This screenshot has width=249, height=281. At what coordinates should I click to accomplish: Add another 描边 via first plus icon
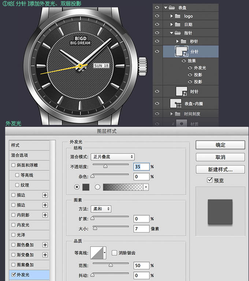point(45,195)
